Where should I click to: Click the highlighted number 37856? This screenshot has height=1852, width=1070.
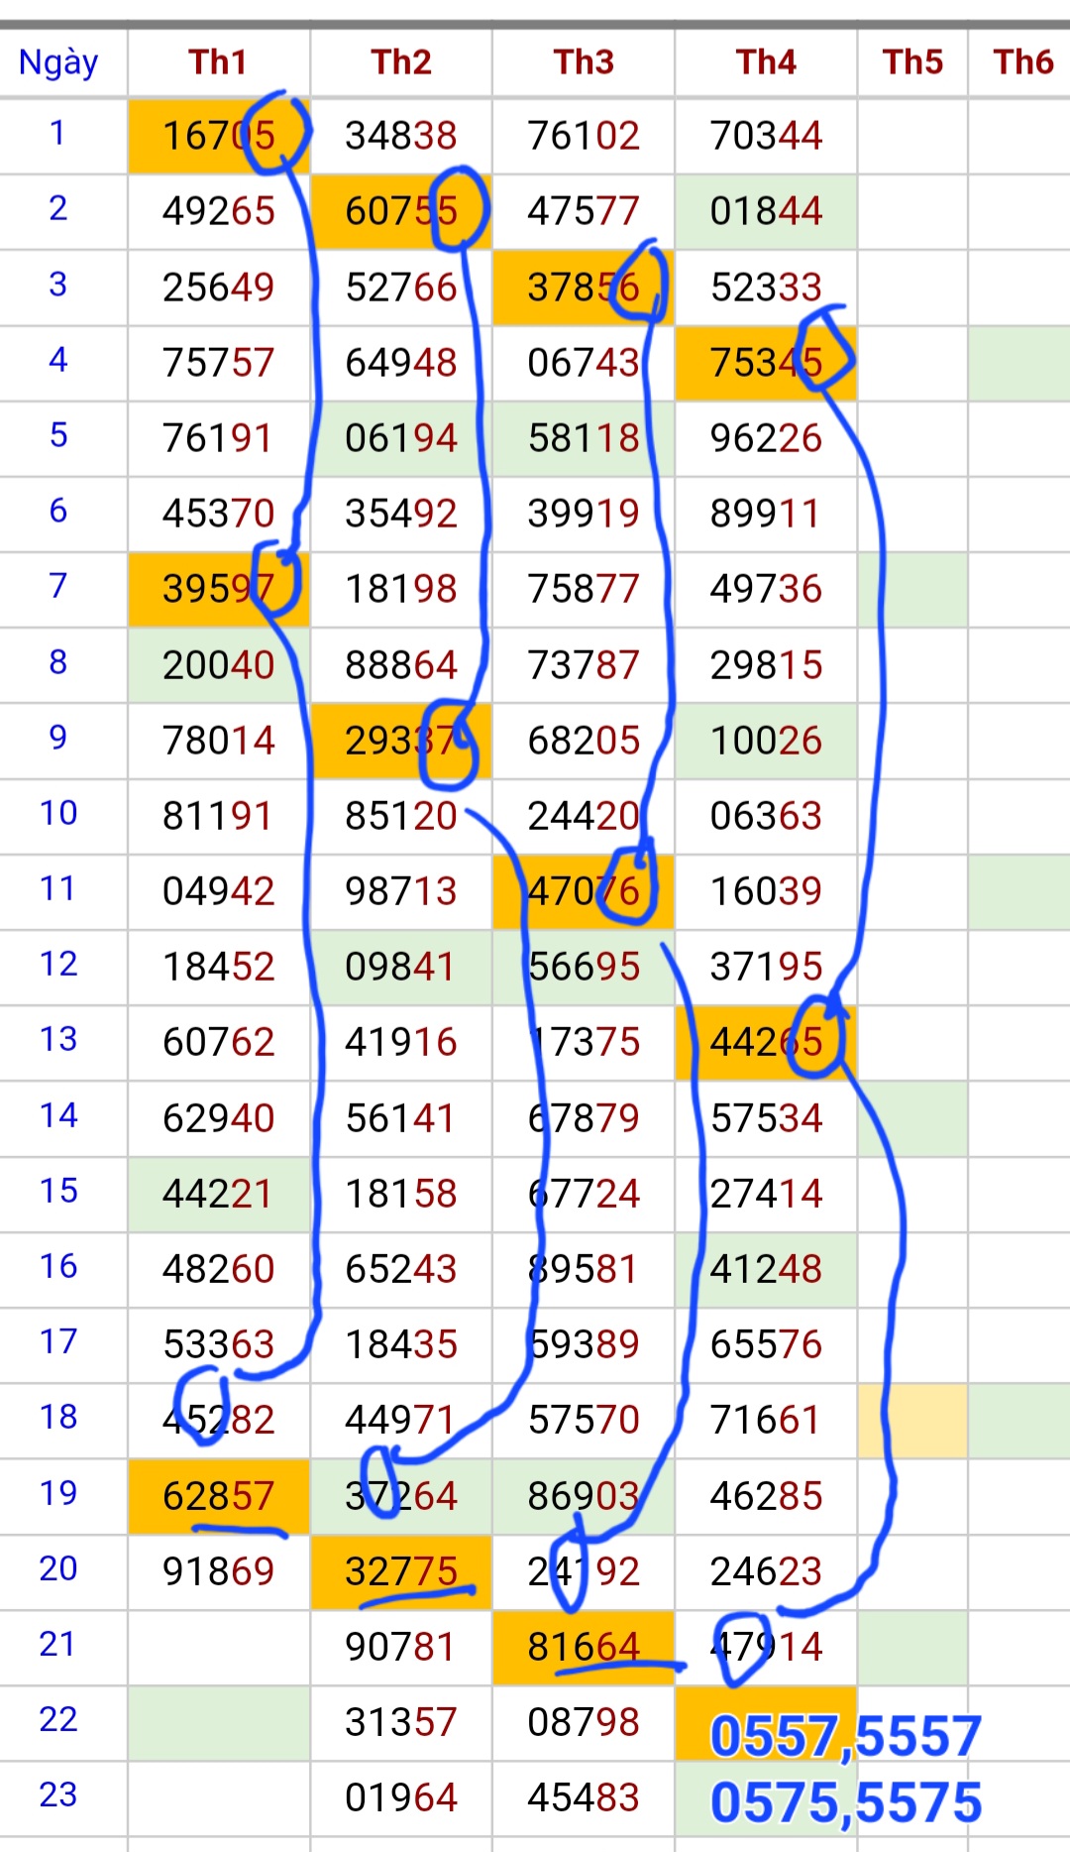[x=584, y=288]
